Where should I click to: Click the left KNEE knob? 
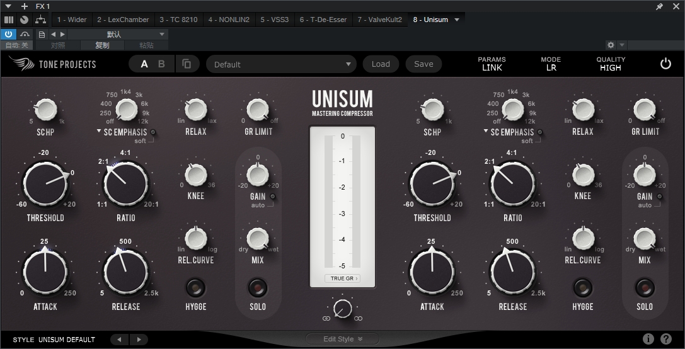pyautogui.click(x=196, y=174)
